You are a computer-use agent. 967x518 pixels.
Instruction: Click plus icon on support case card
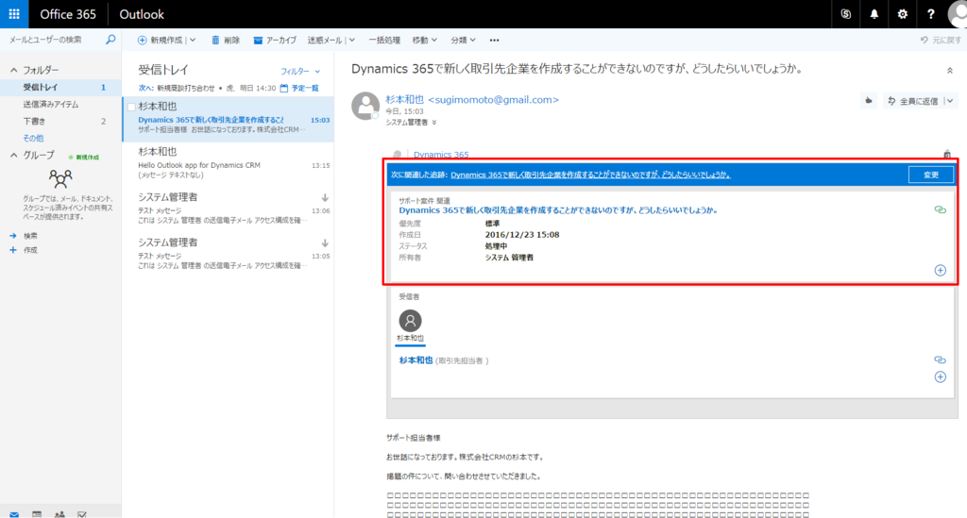coord(940,271)
